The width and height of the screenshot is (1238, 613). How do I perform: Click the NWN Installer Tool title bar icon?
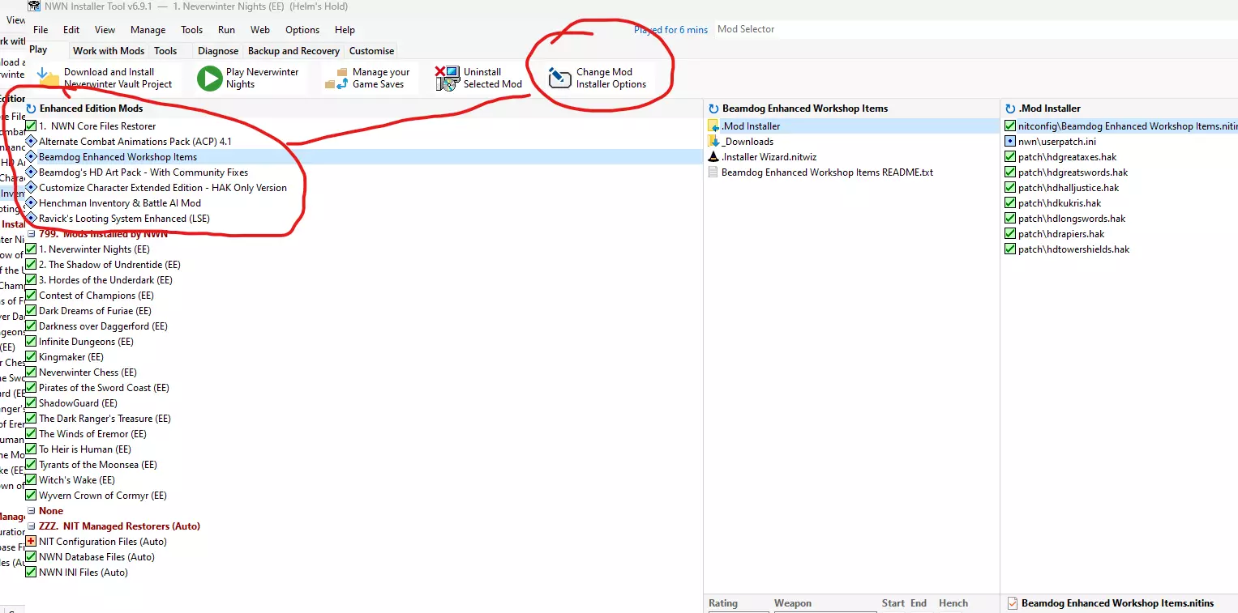(34, 6)
